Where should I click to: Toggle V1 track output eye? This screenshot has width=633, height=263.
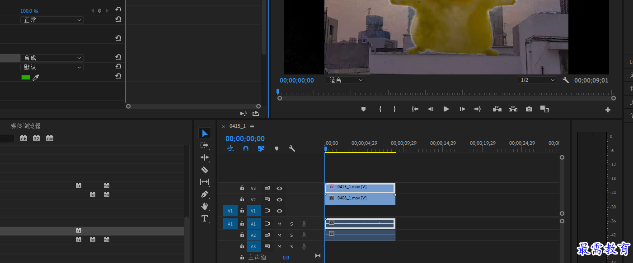click(x=280, y=211)
